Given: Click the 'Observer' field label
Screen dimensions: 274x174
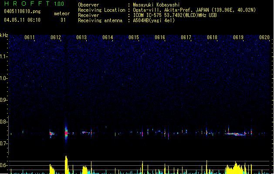Looking at the screenshot, I should coord(88,5).
